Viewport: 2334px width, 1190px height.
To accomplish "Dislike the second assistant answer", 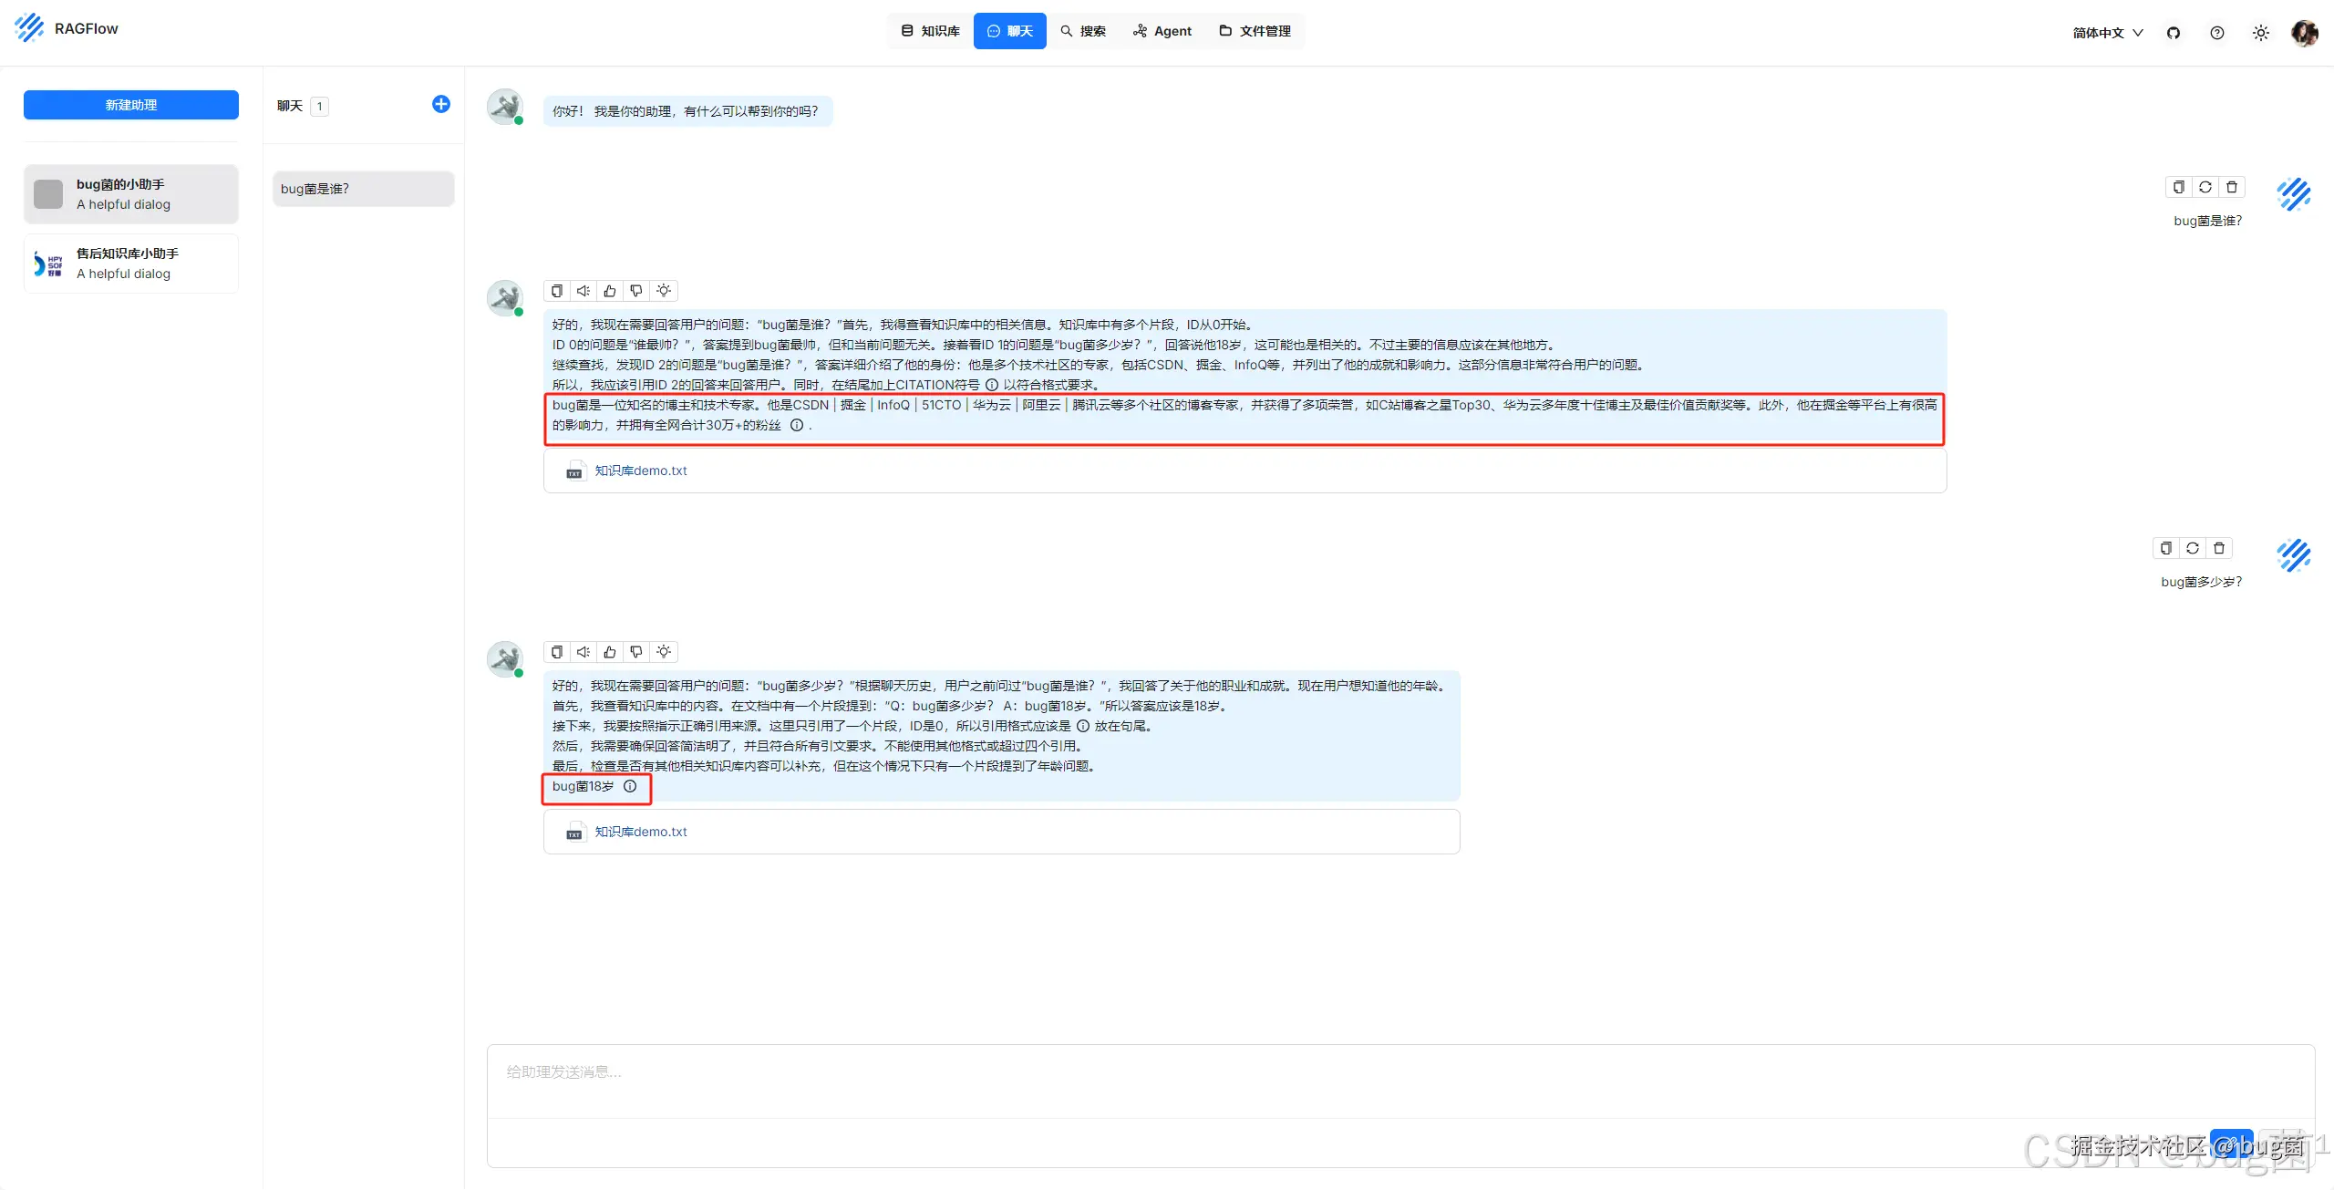I will [636, 652].
